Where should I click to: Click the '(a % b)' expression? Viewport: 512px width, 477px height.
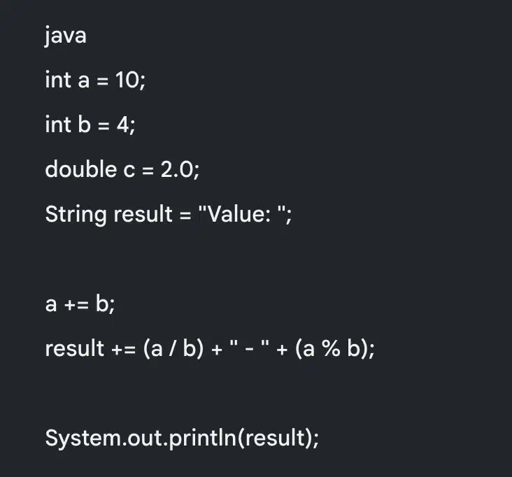[x=332, y=349]
